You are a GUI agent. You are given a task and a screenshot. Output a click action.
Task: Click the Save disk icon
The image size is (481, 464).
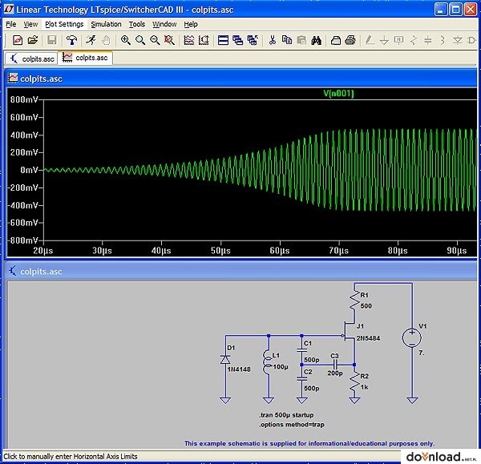click(x=51, y=40)
